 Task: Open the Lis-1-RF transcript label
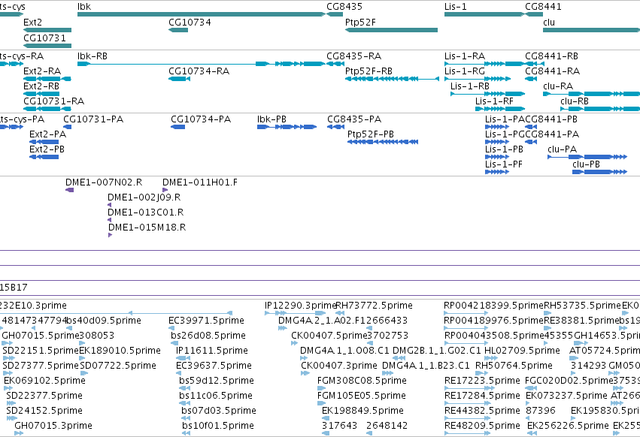click(494, 101)
